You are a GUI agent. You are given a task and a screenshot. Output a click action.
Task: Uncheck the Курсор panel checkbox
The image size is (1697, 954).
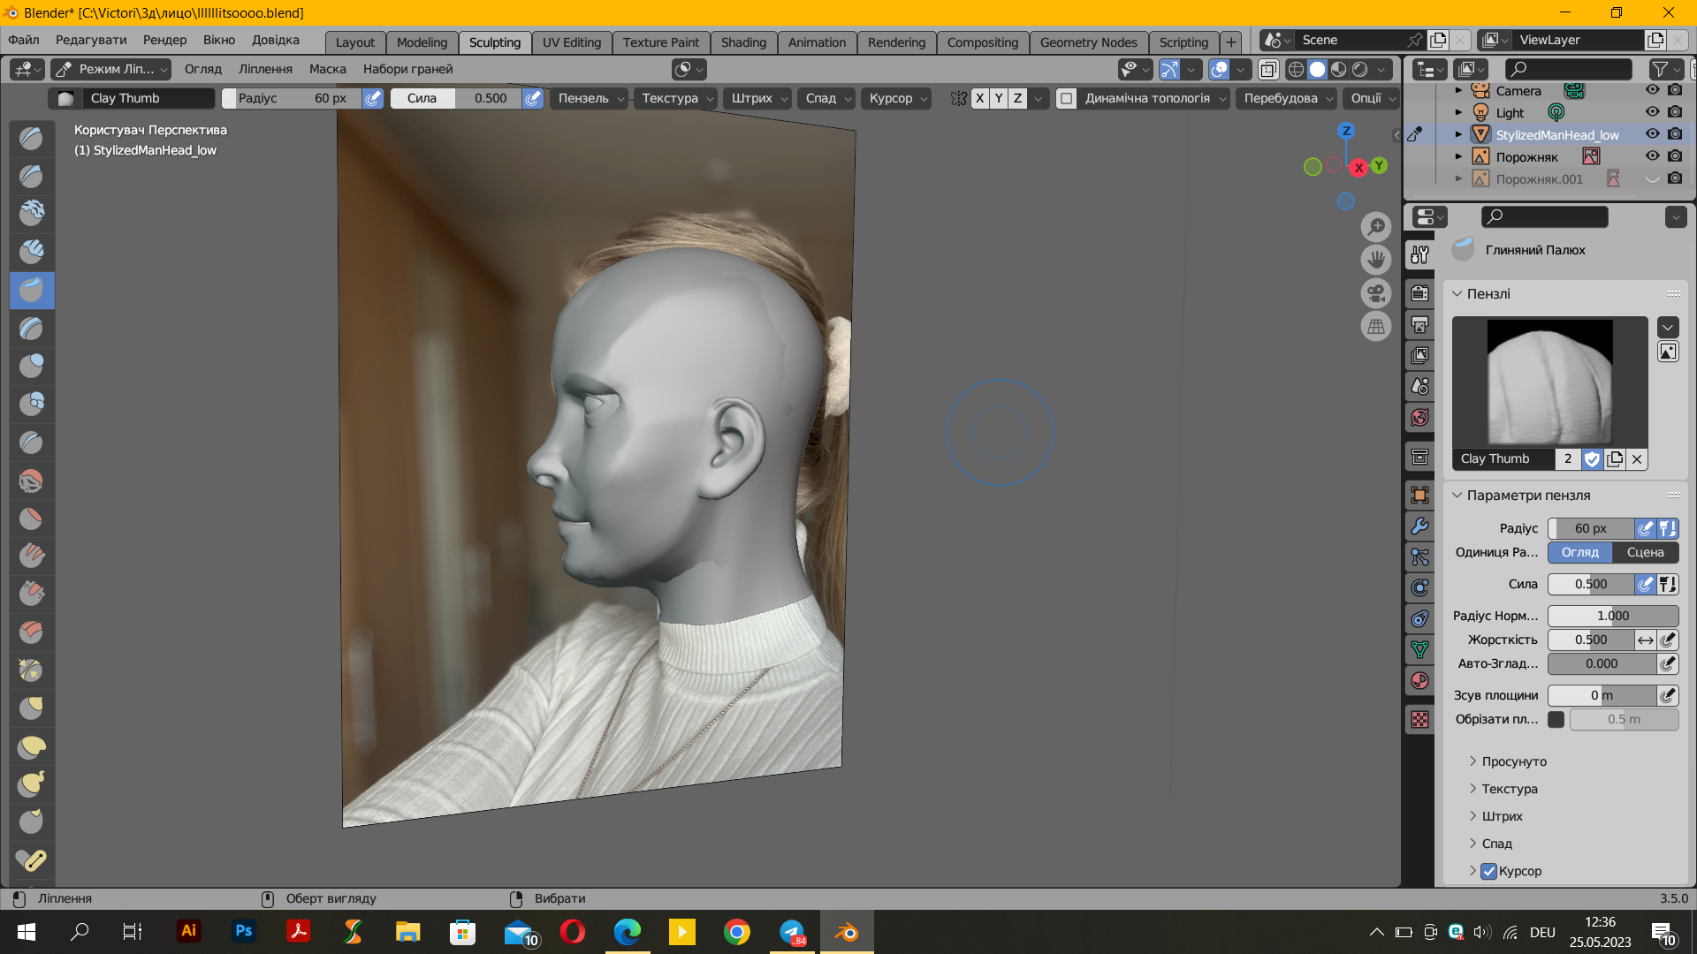click(x=1489, y=871)
